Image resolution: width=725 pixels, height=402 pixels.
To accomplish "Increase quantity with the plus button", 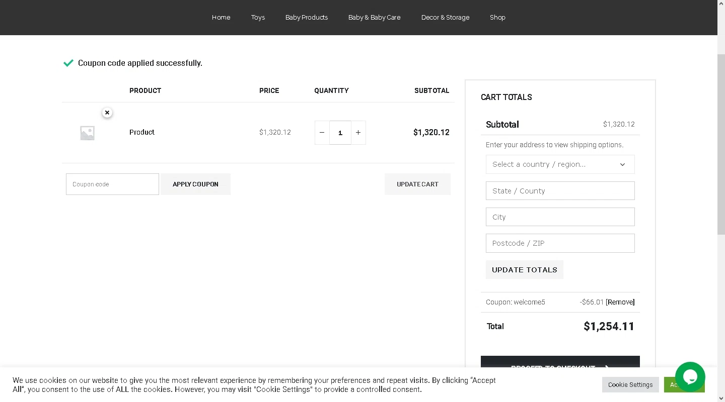I will tap(358, 133).
